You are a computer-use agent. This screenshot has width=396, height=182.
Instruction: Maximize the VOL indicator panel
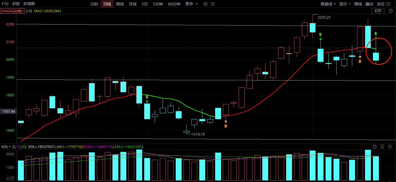(x=382, y=147)
